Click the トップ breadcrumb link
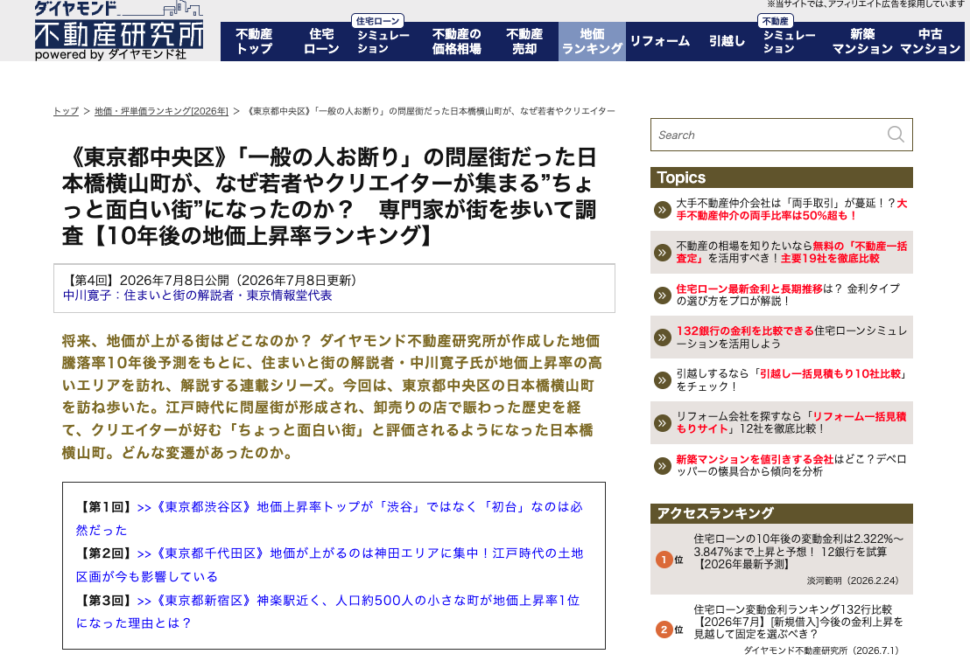Image resolution: width=970 pixels, height=661 pixels. pyautogui.click(x=66, y=111)
